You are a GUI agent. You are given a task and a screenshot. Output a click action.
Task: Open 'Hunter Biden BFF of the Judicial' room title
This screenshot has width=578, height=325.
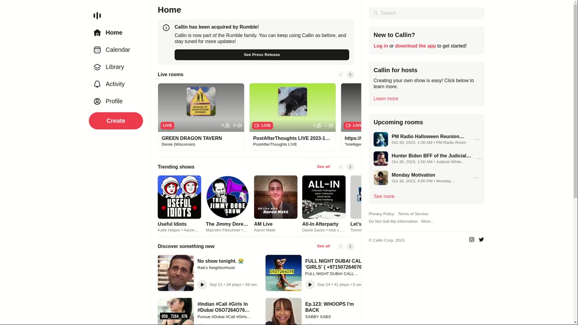tap(431, 156)
